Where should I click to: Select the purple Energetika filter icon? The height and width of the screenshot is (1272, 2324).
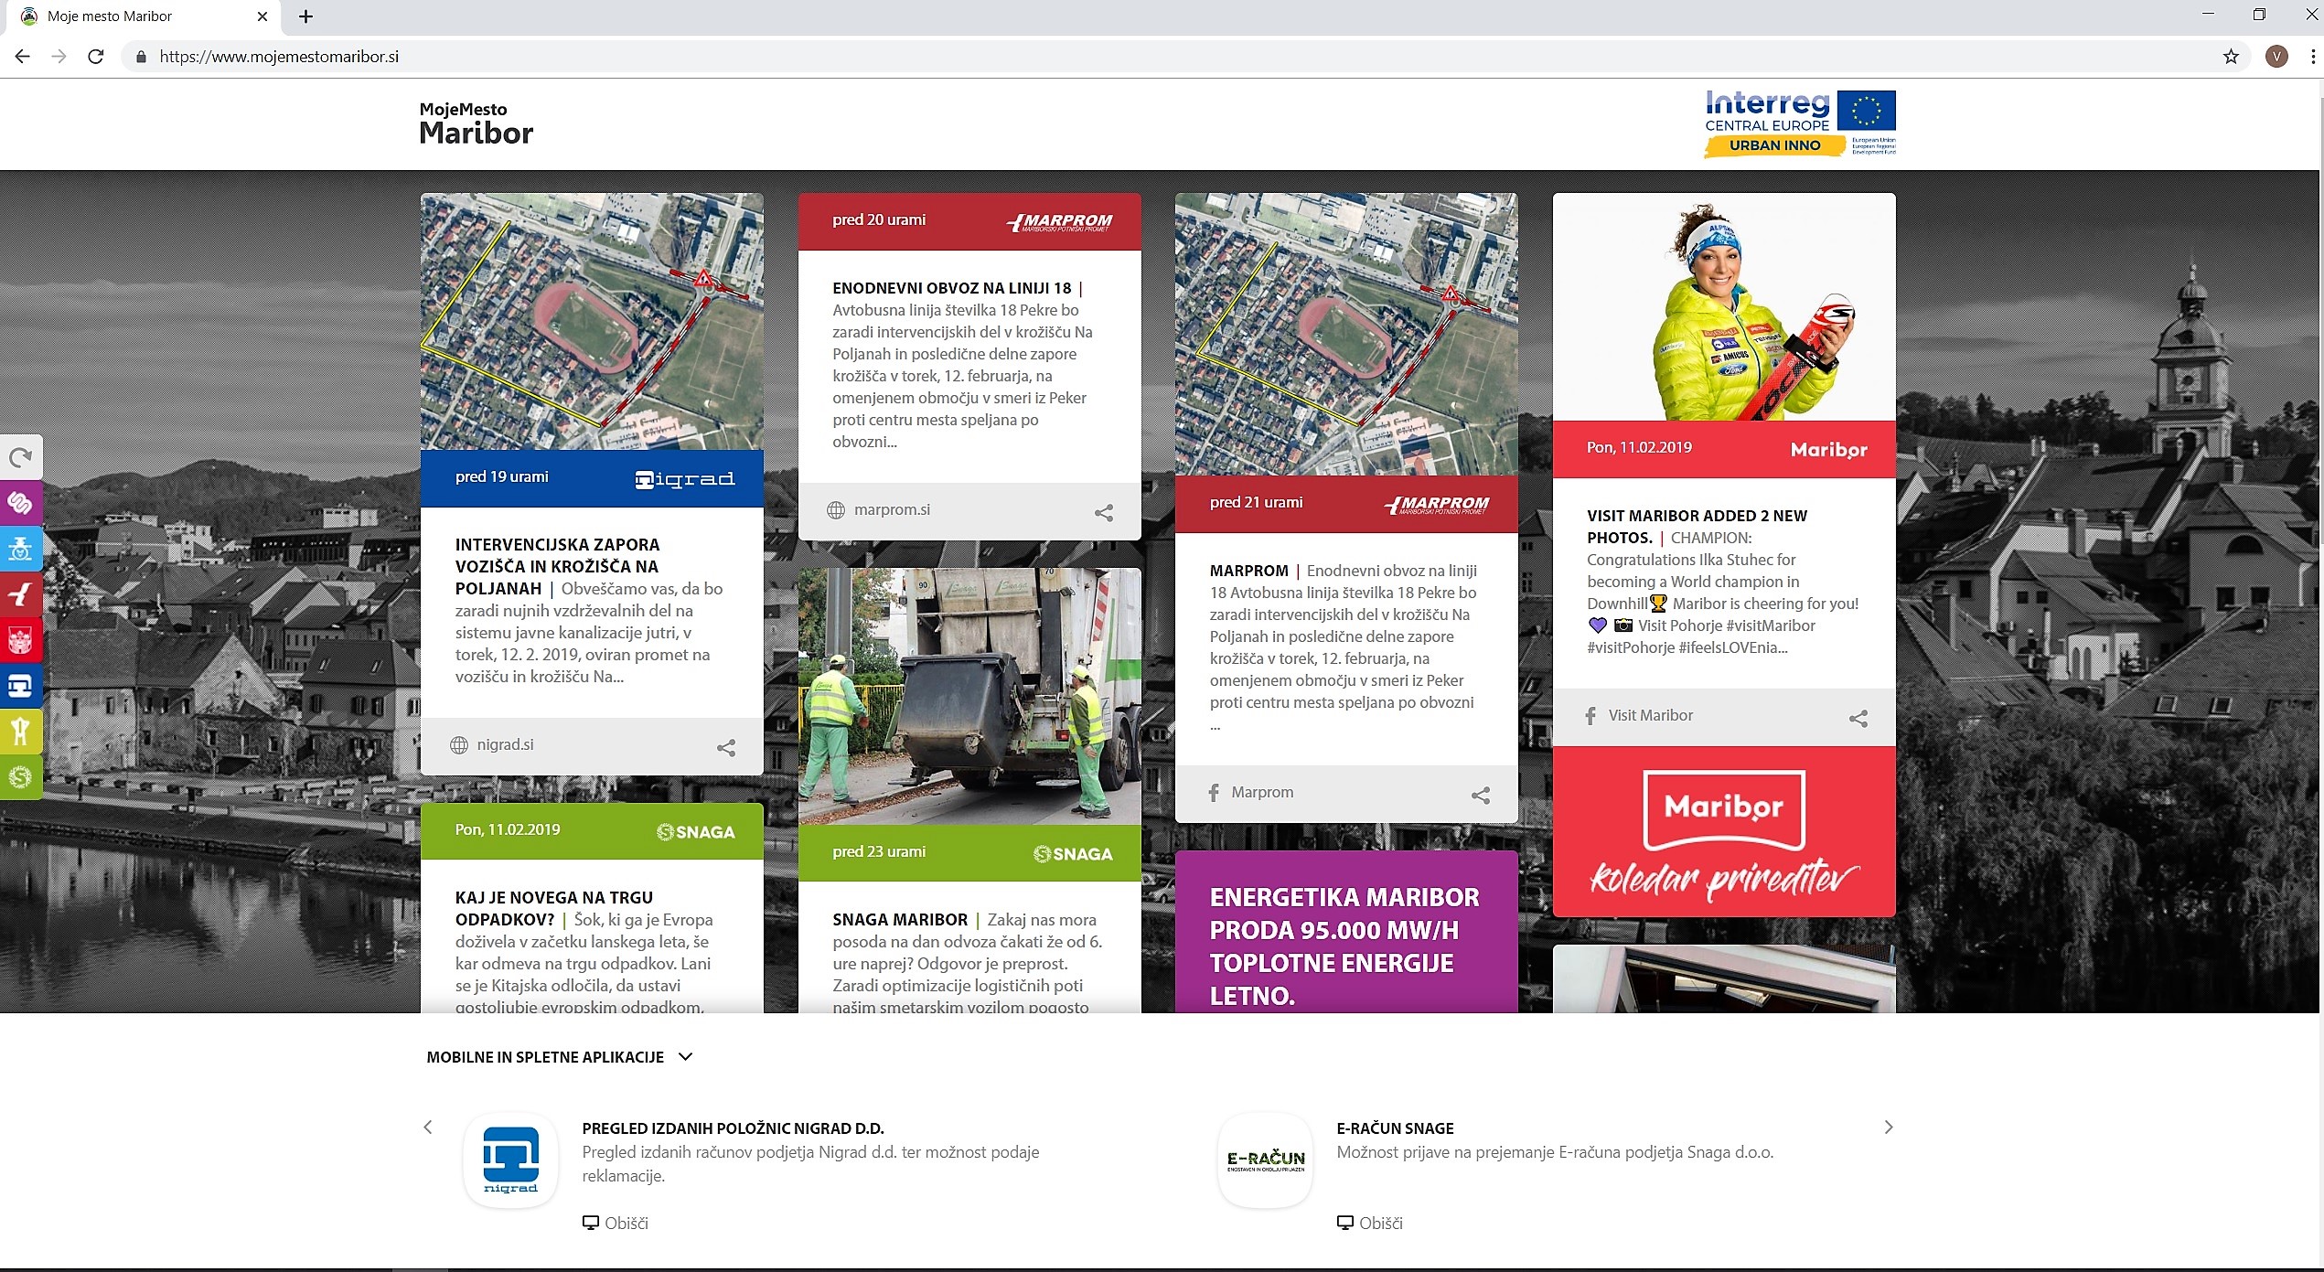pos(20,503)
